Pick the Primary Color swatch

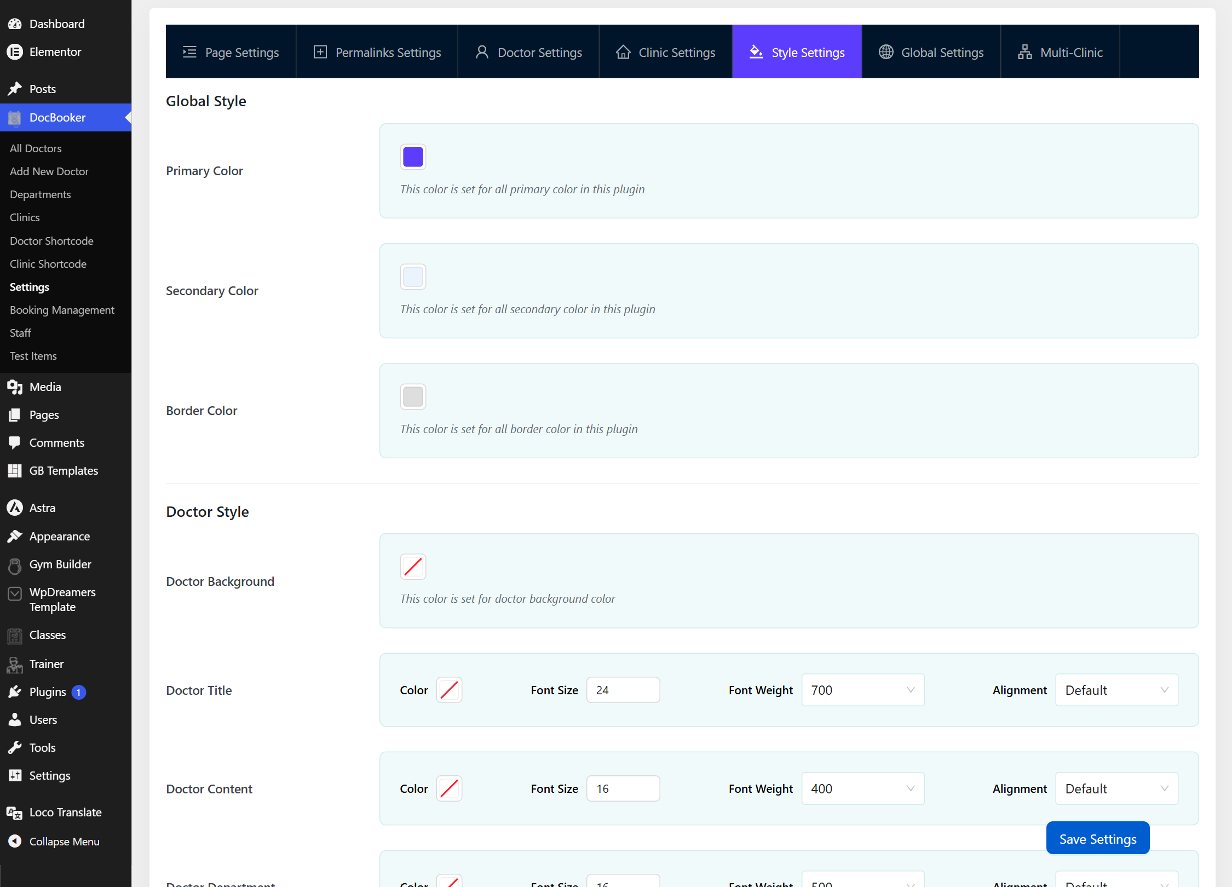[x=413, y=157]
